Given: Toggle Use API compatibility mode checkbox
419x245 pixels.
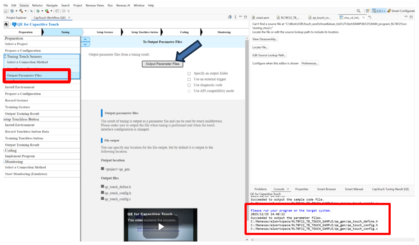Looking at the screenshot, I should [x=189, y=91].
